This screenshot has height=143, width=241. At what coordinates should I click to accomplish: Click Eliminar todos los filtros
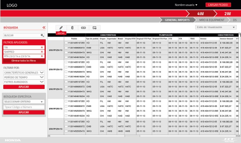[x=24, y=61]
